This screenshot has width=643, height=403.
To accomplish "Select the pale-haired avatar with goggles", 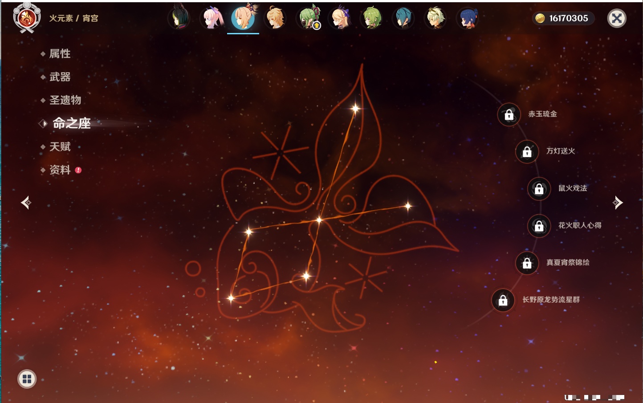I will click(x=435, y=18).
